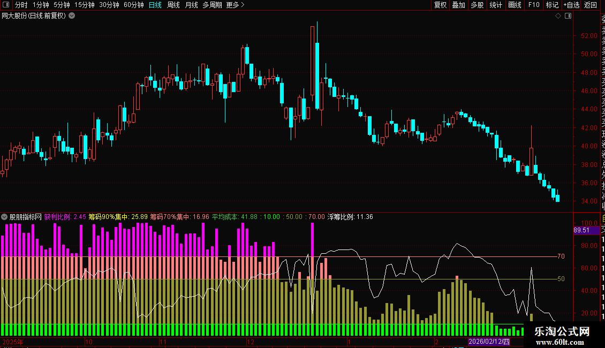Switch to 分时 intraday view
Viewport: 605px width, 348px height.
click(21, 5)
